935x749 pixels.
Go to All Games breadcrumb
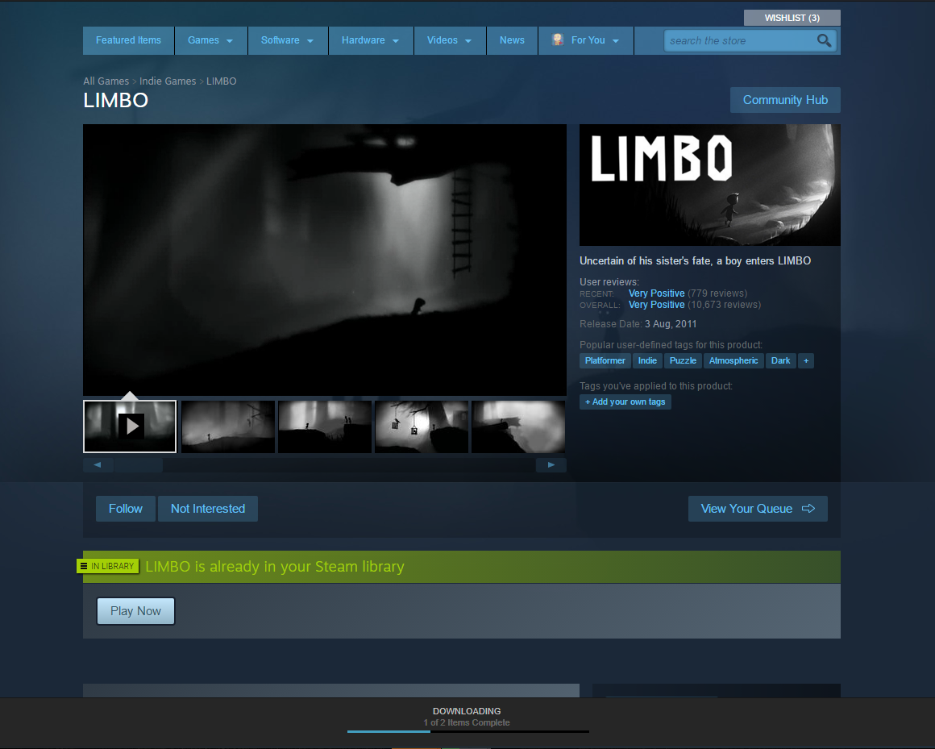tap(106, 81)
